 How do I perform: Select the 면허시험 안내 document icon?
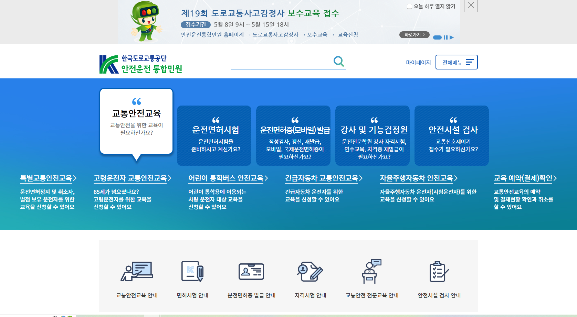pyautogui.click(x=192, y=271)
